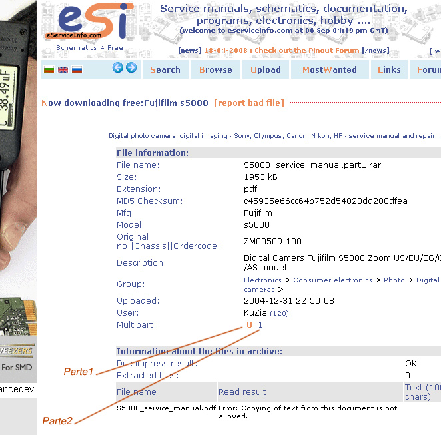Click the 1953 kB size value

coord(260,177)
